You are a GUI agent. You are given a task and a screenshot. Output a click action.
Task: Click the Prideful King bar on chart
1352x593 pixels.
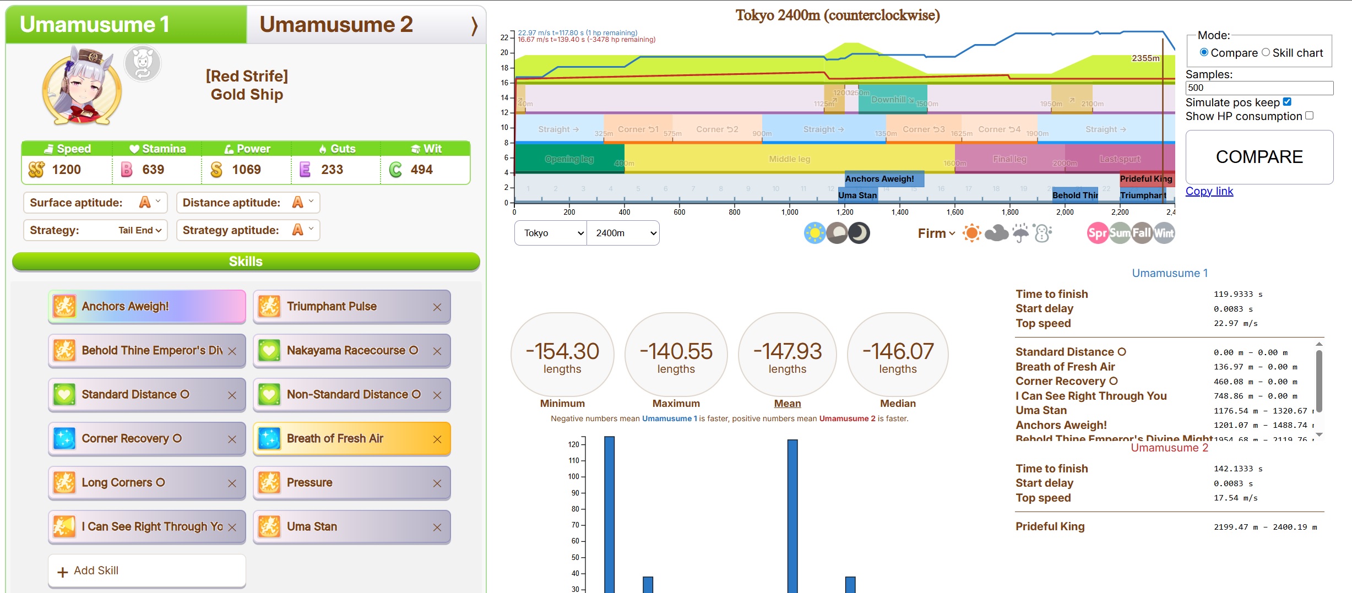coord(1147,179)
